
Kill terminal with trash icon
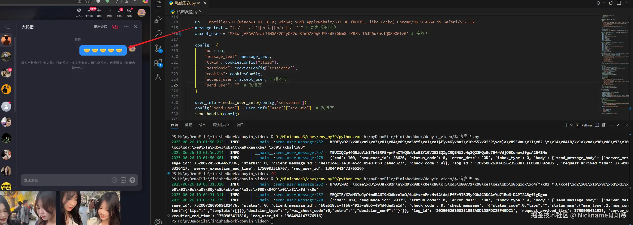point(604,125)
